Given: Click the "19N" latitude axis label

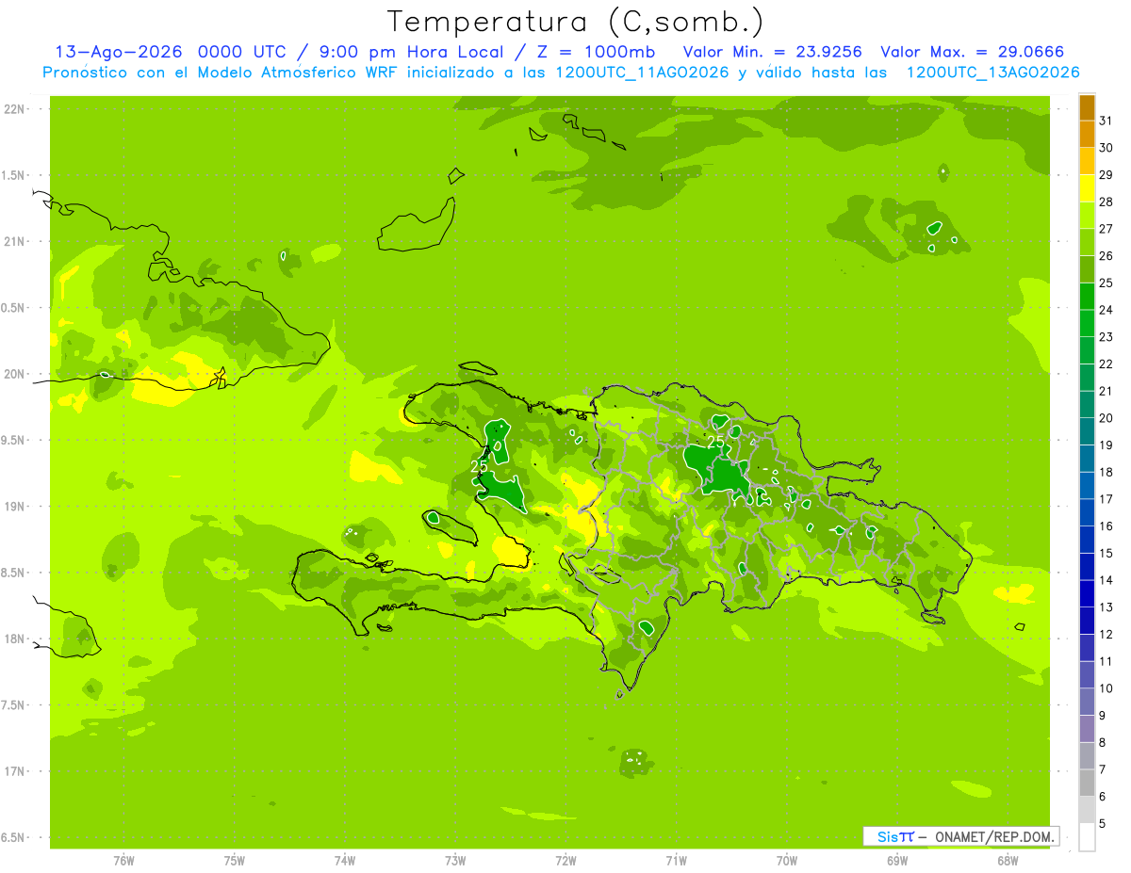Looking at the screenshot, I should (14, 507).
